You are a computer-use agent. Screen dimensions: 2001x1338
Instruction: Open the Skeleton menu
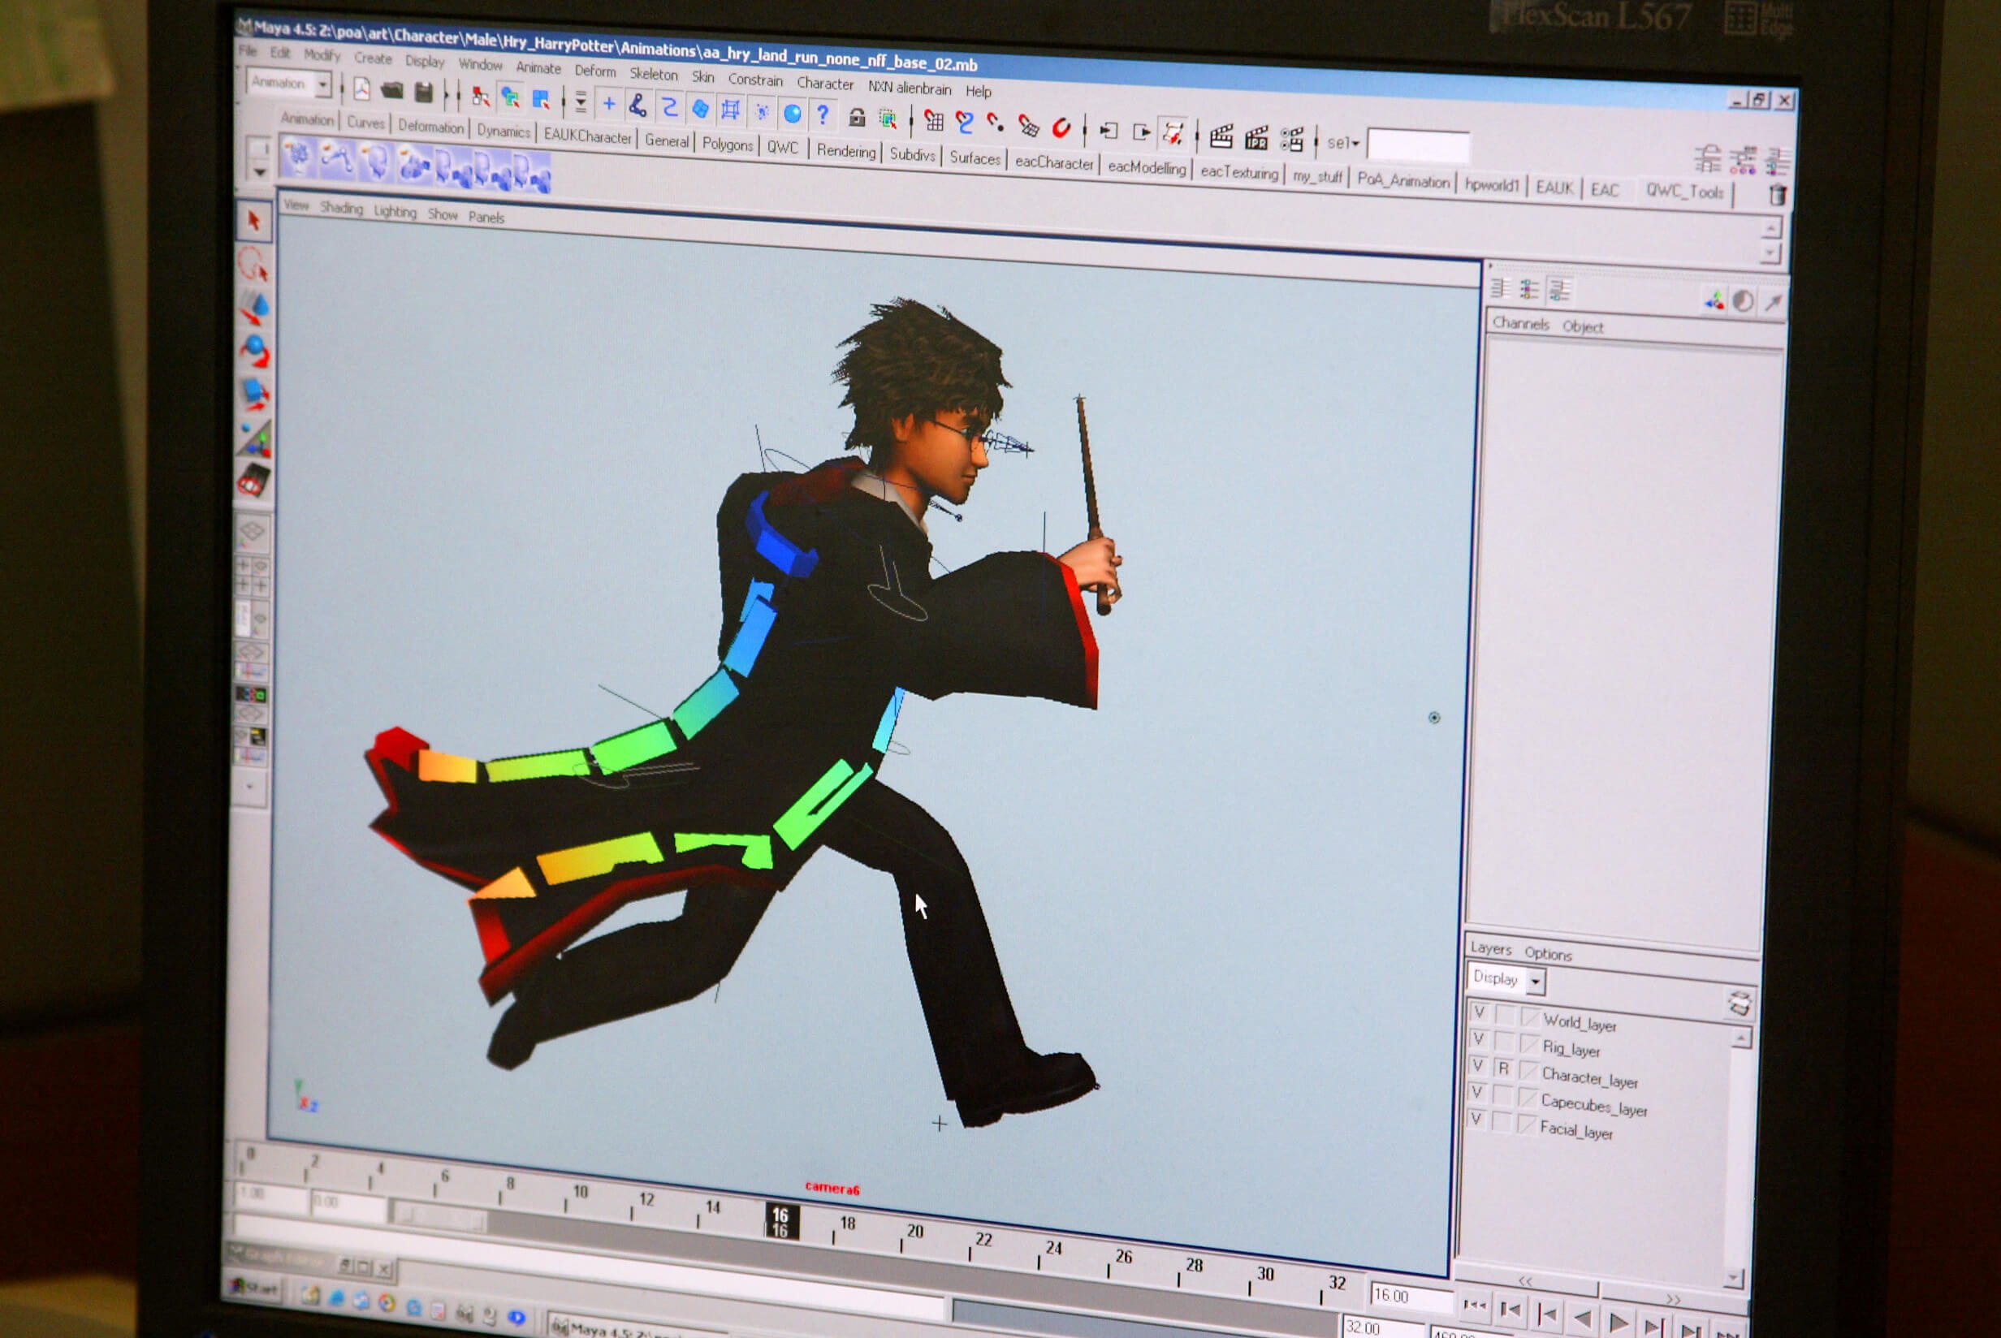pyautogui.click(x=654, y=74)
